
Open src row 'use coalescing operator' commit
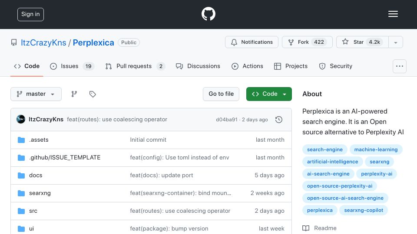pyautogui.click(x=180, y=211)
